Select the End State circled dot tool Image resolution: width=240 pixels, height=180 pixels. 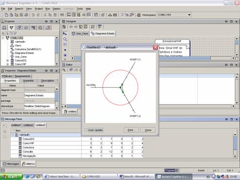(65, 55)
